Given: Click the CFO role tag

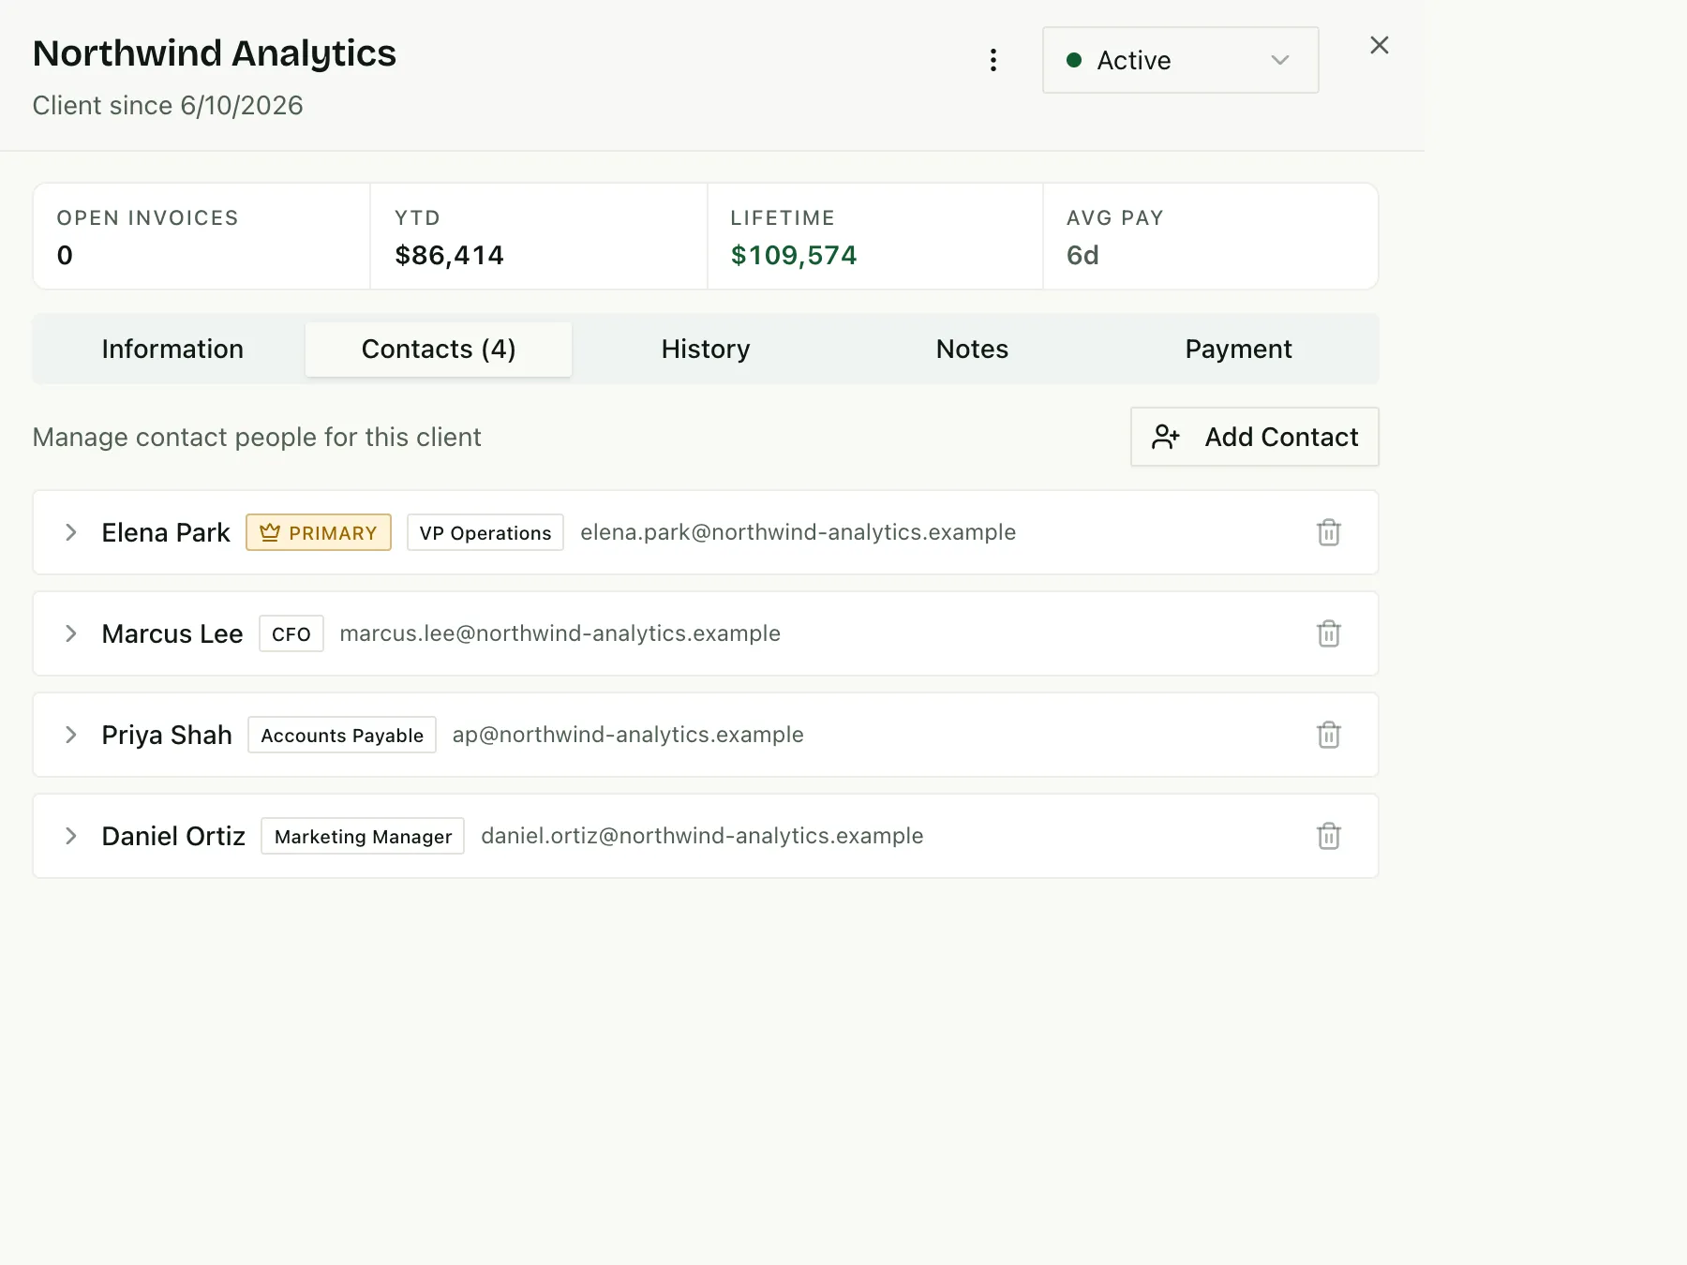Looking at the screenshot, I should click(291, 633).
